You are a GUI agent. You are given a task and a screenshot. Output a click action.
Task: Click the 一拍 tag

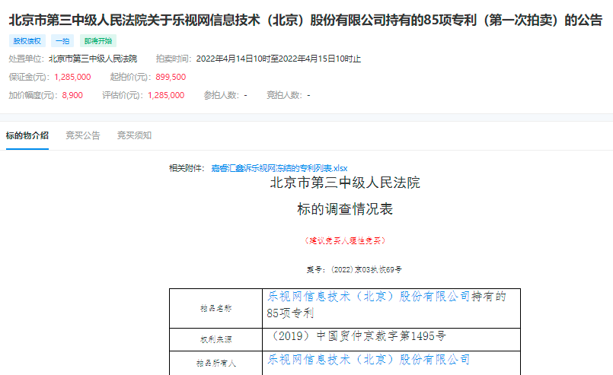point(62,40)
